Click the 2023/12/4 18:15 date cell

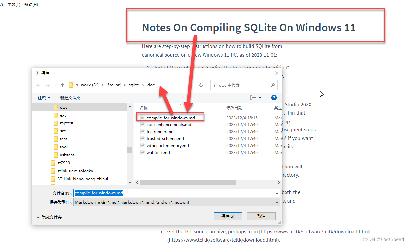(242, 118)
